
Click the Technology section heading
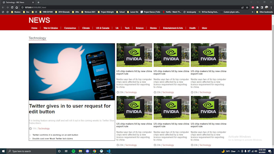point(37,38)
